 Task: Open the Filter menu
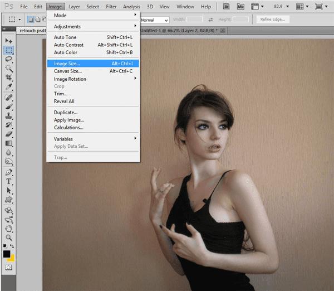111,7
